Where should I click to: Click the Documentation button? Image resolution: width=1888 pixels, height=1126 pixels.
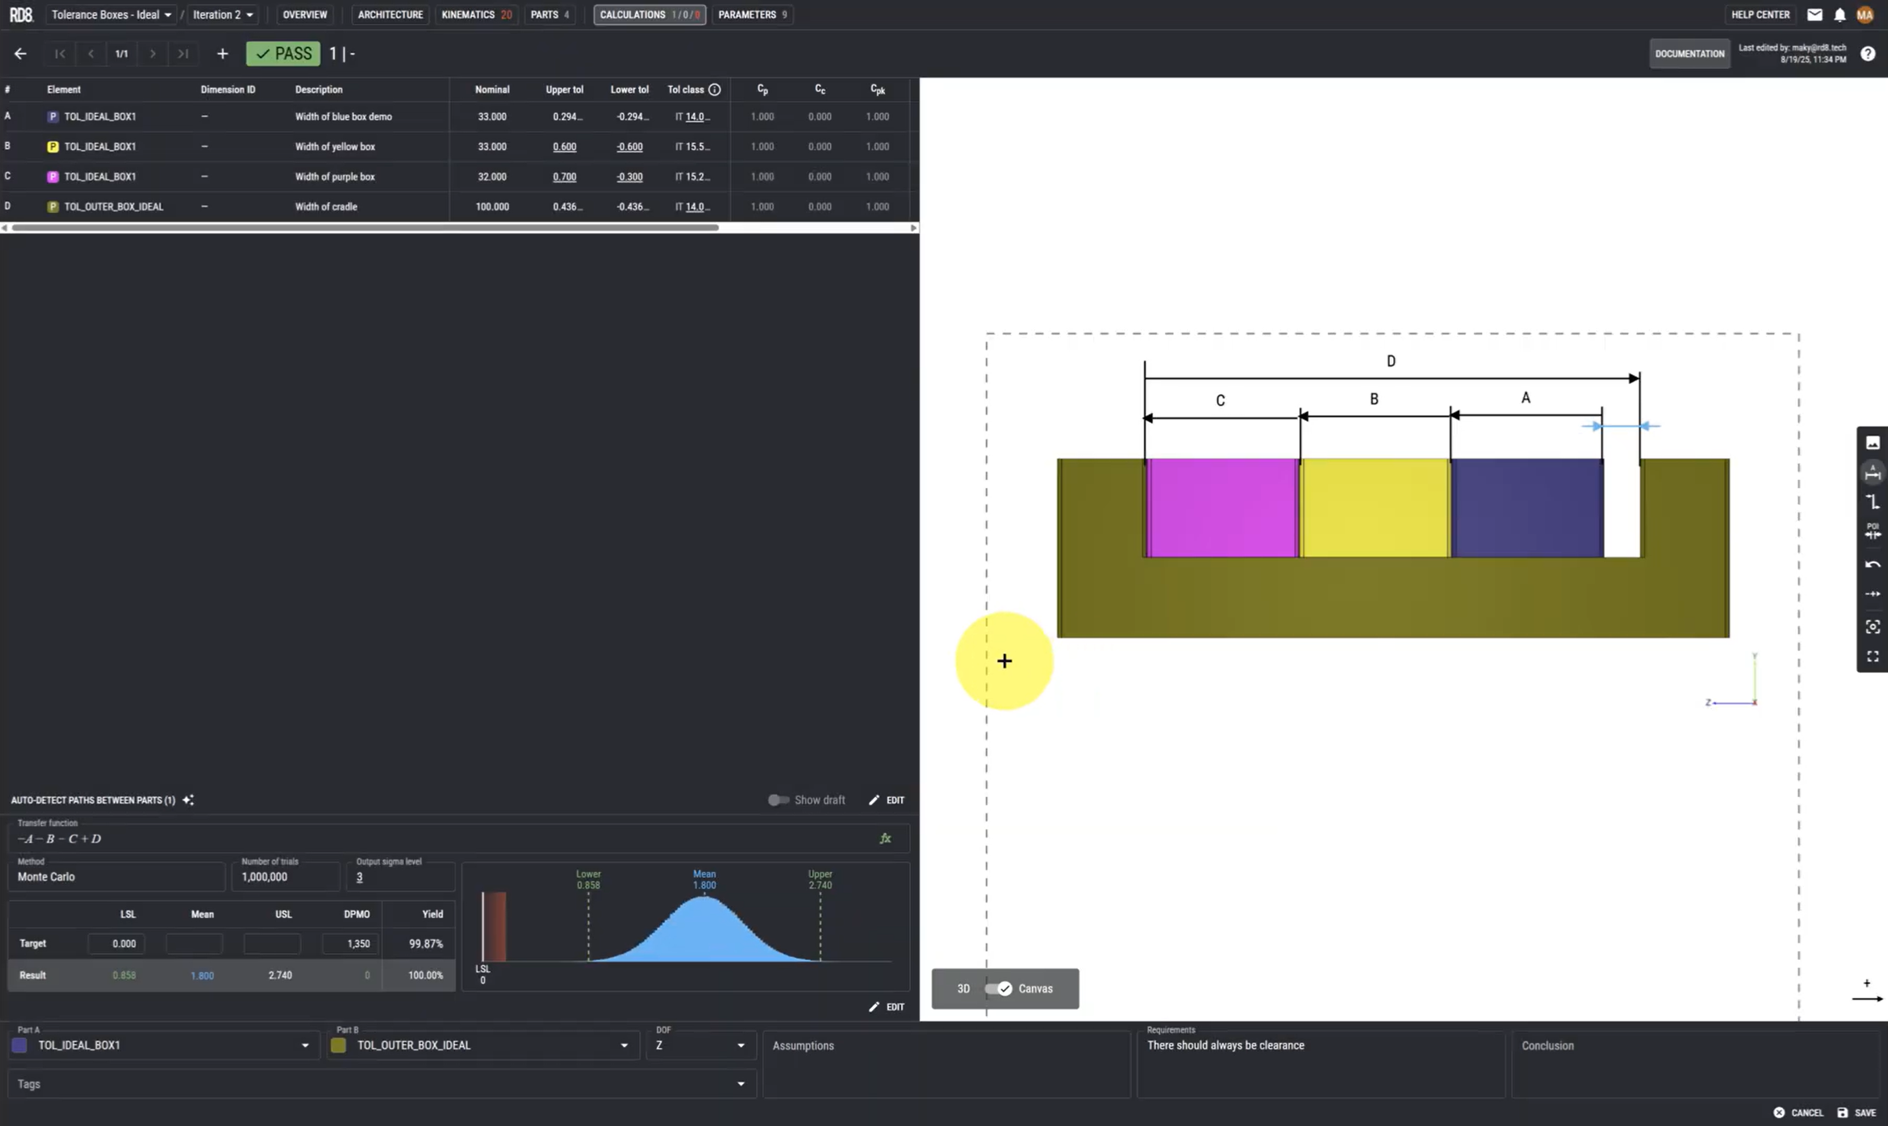[x=1688, y=54]
